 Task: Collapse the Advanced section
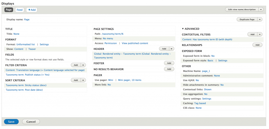190,29
